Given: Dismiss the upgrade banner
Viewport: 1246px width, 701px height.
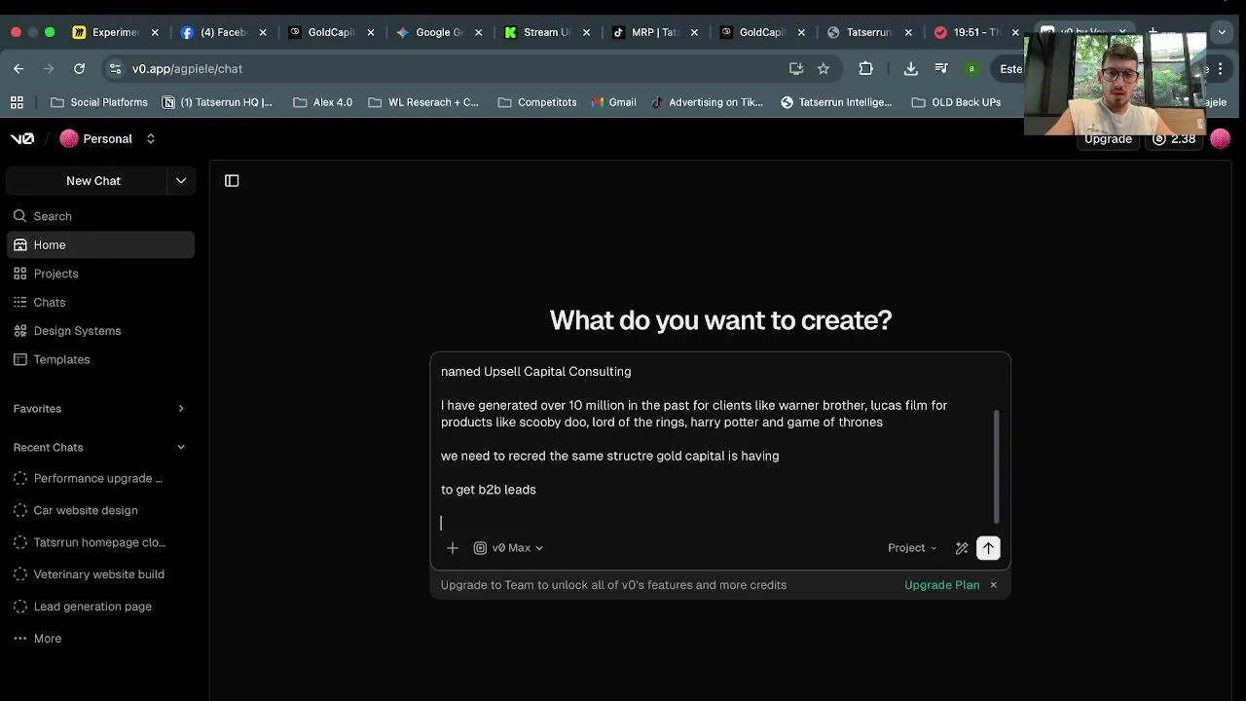Looking at the screenshot, I should coord(993,585).
